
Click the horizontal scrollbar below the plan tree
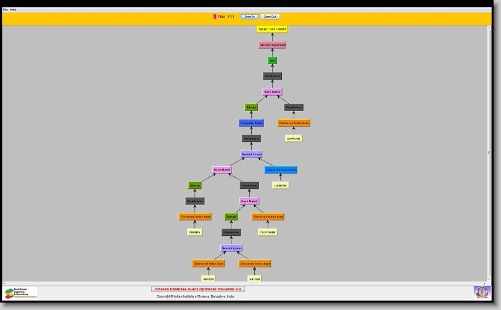point(247,283)
